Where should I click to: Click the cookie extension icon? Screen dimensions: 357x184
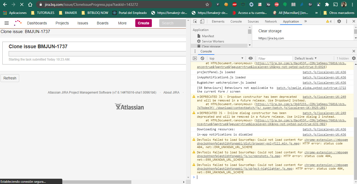click(226, 4)
